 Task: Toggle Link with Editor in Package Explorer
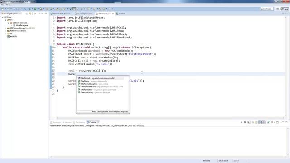tap(30, 14)
